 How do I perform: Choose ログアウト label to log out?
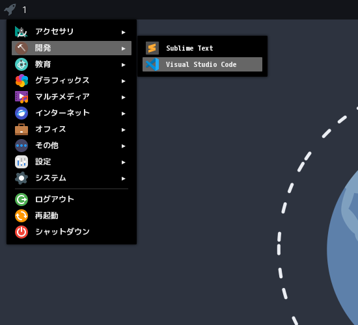(x=54, y=199)
